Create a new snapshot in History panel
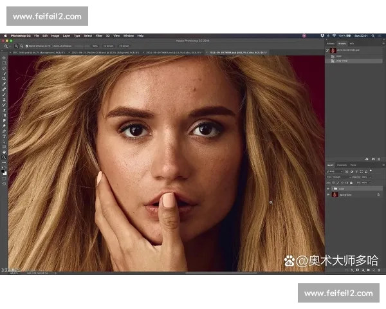This screenshot has width=386, height=309. (374, 158)
